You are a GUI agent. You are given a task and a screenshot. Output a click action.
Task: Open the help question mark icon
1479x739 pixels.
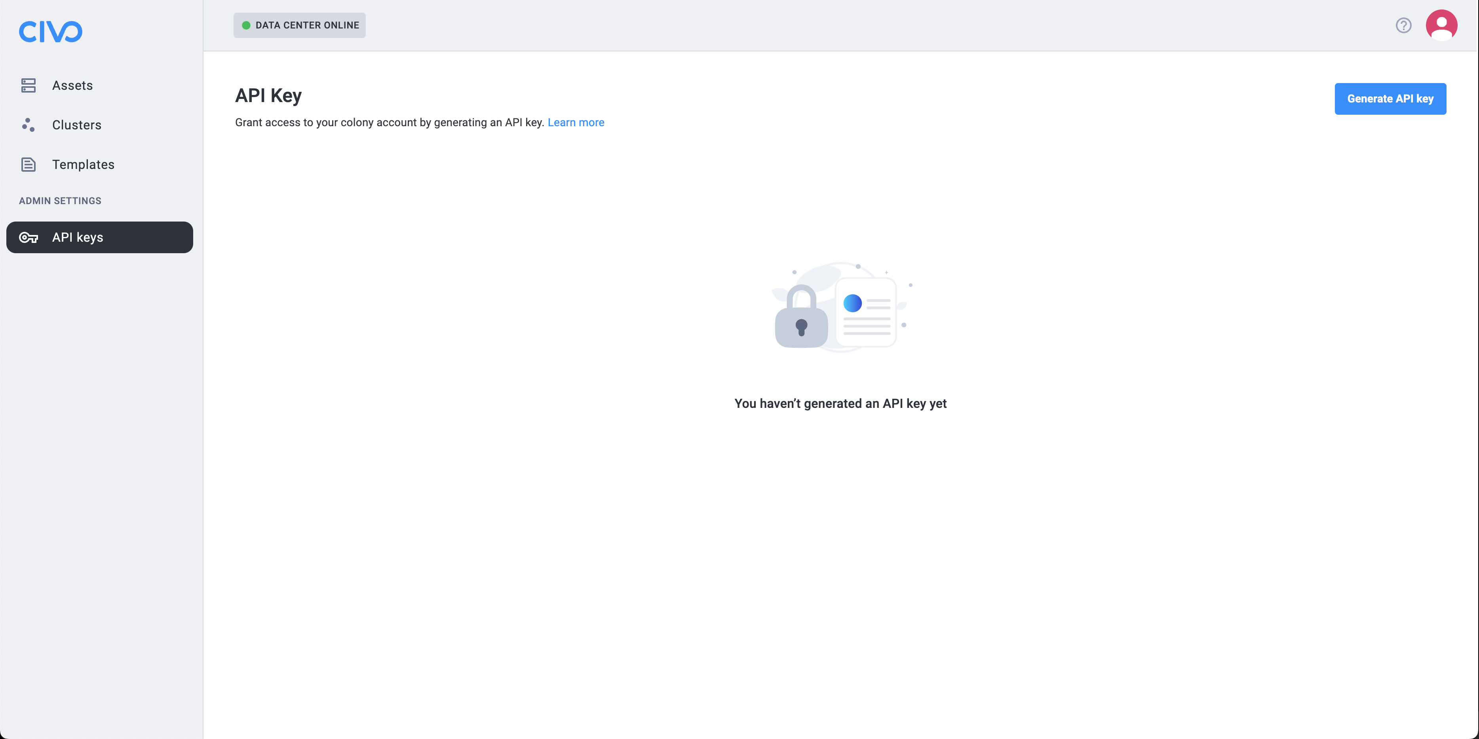[x=1403, y=25]
